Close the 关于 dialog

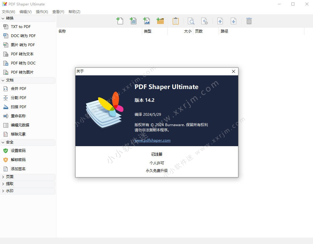tap(234, 71)
